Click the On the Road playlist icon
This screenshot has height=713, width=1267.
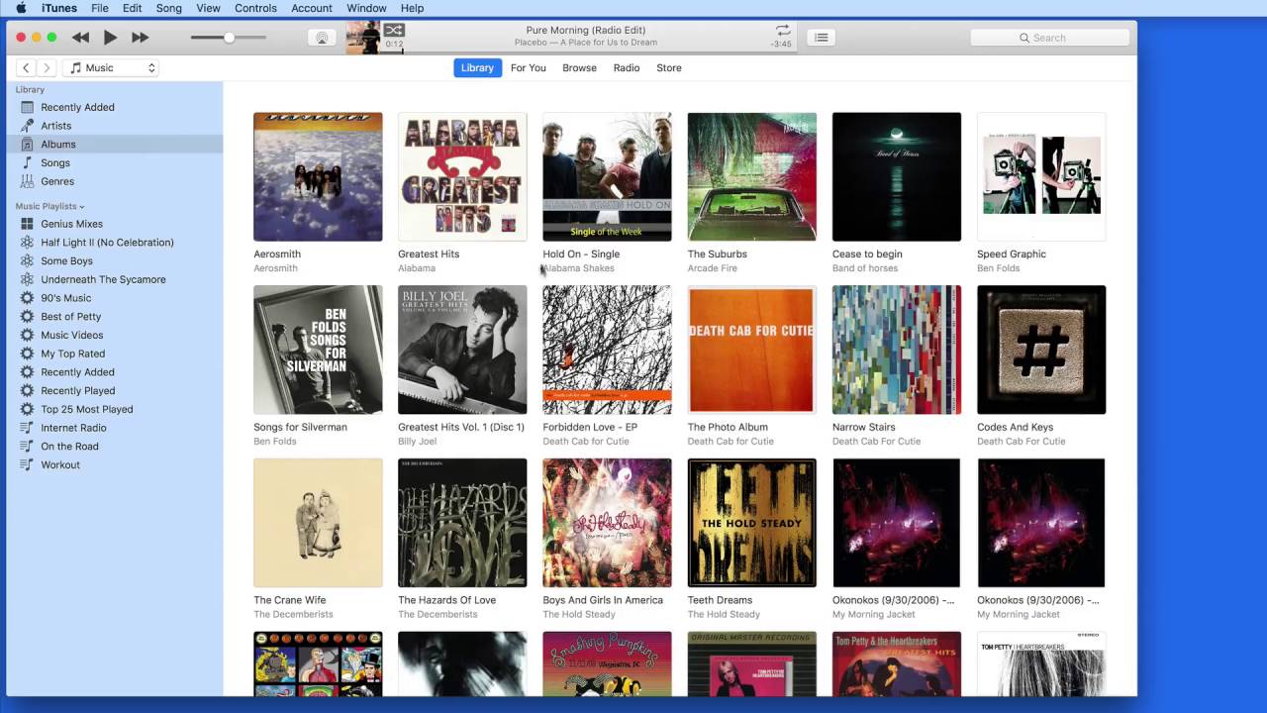[x=27, y=447]
